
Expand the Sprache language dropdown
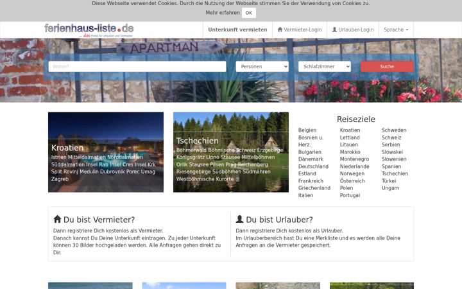pyautogui.click(x=396, y=30)
